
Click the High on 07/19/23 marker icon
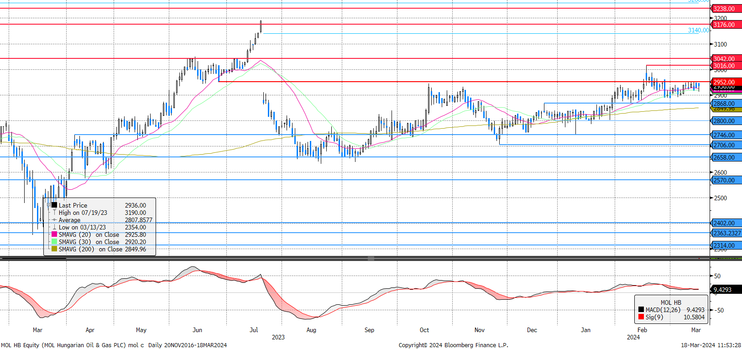54,213
